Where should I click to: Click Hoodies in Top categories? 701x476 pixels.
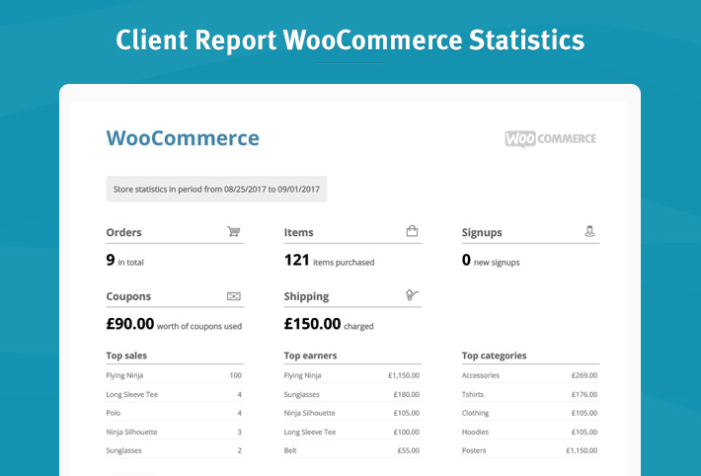pos(476,432)
